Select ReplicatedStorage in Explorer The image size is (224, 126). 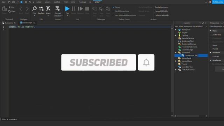tap(189, 44)
